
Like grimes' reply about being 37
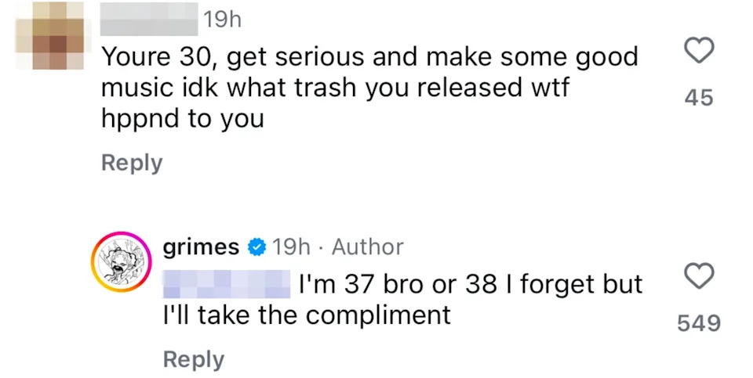[x=699, y=275]
